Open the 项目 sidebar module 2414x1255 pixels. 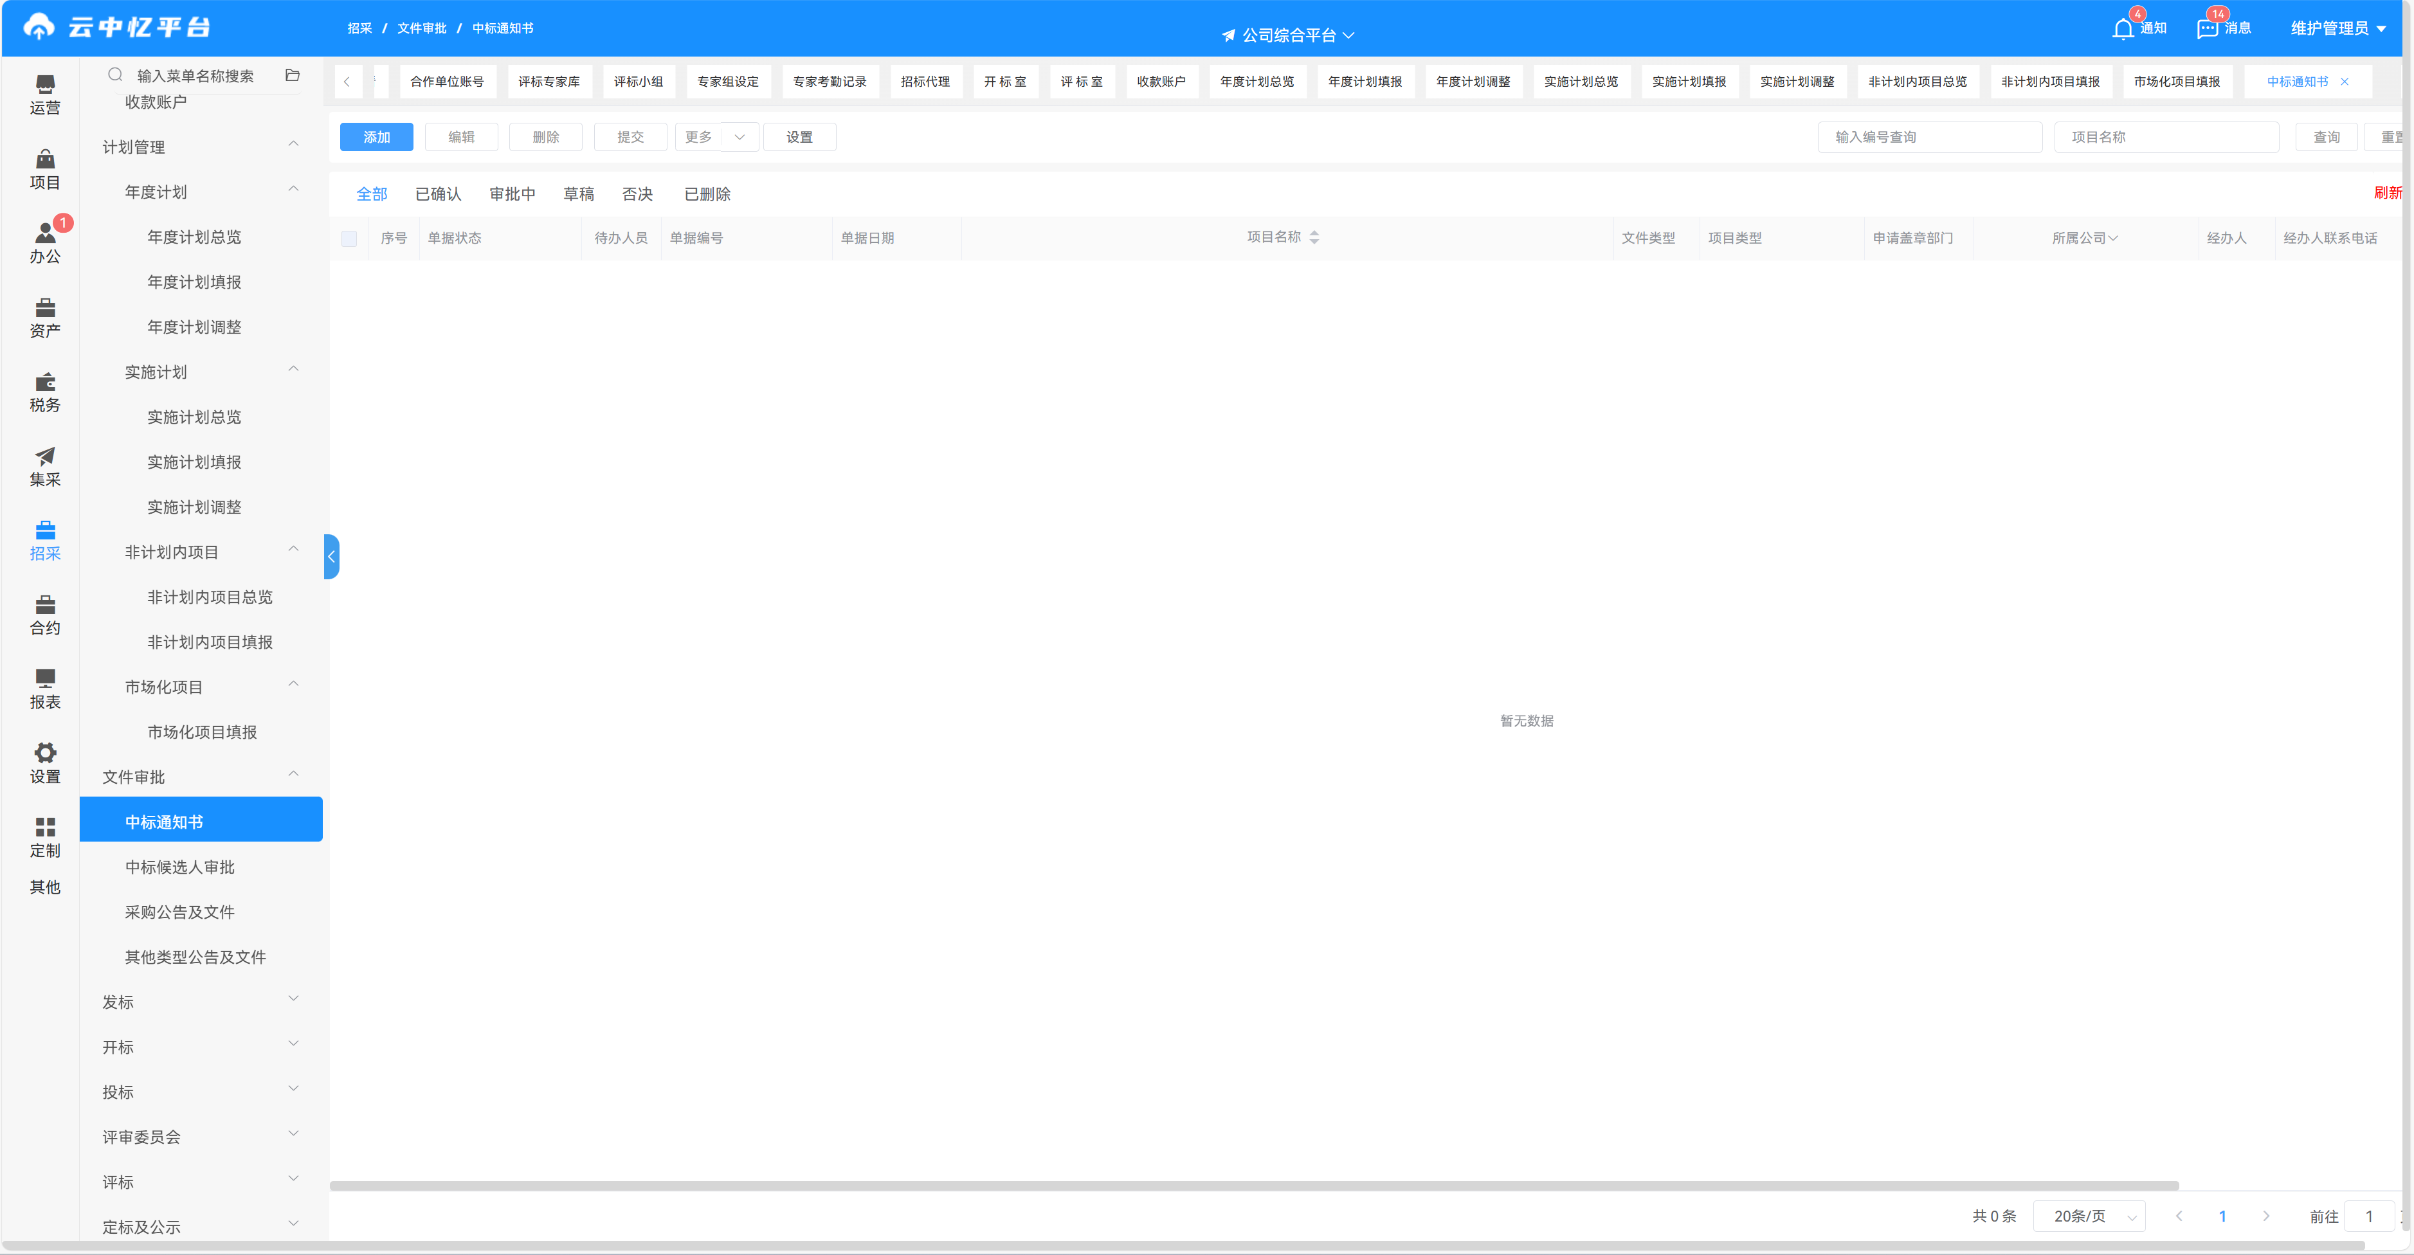tap(44, 170)
